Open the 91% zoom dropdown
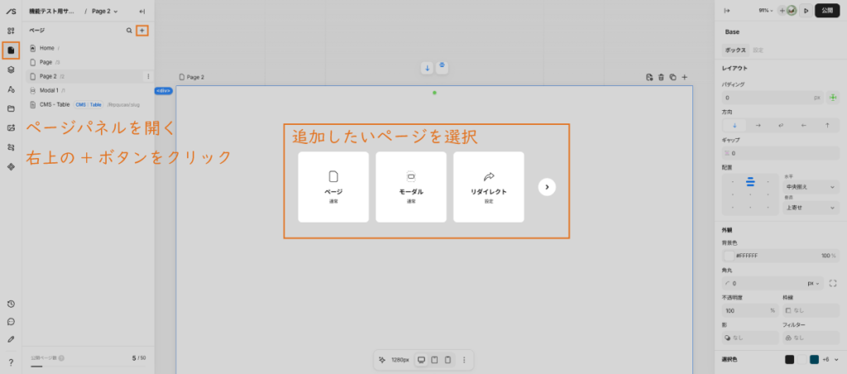 (766, 11)
